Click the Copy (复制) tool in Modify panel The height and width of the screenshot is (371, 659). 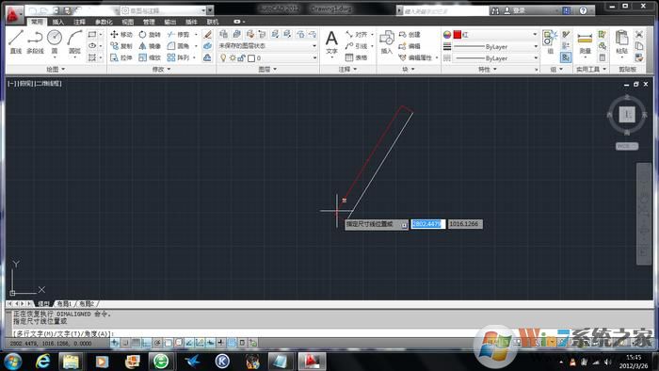coord(121,46)
